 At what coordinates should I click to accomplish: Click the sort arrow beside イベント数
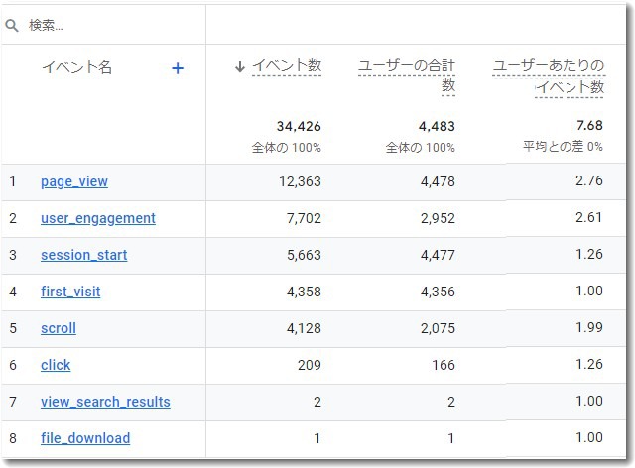240,67
